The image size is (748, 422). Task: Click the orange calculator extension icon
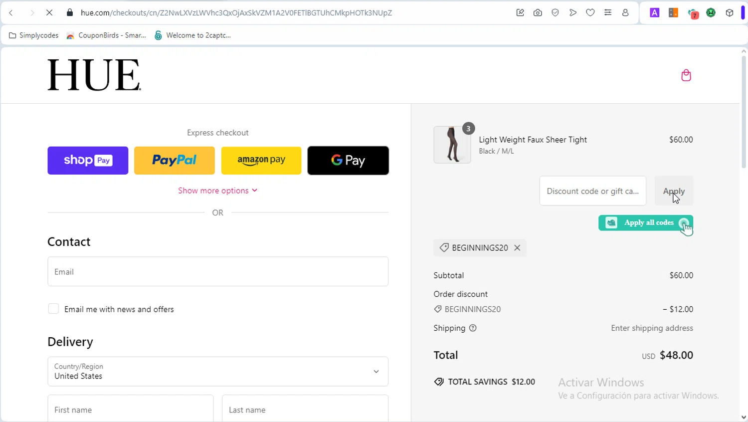tap(673, 13)
